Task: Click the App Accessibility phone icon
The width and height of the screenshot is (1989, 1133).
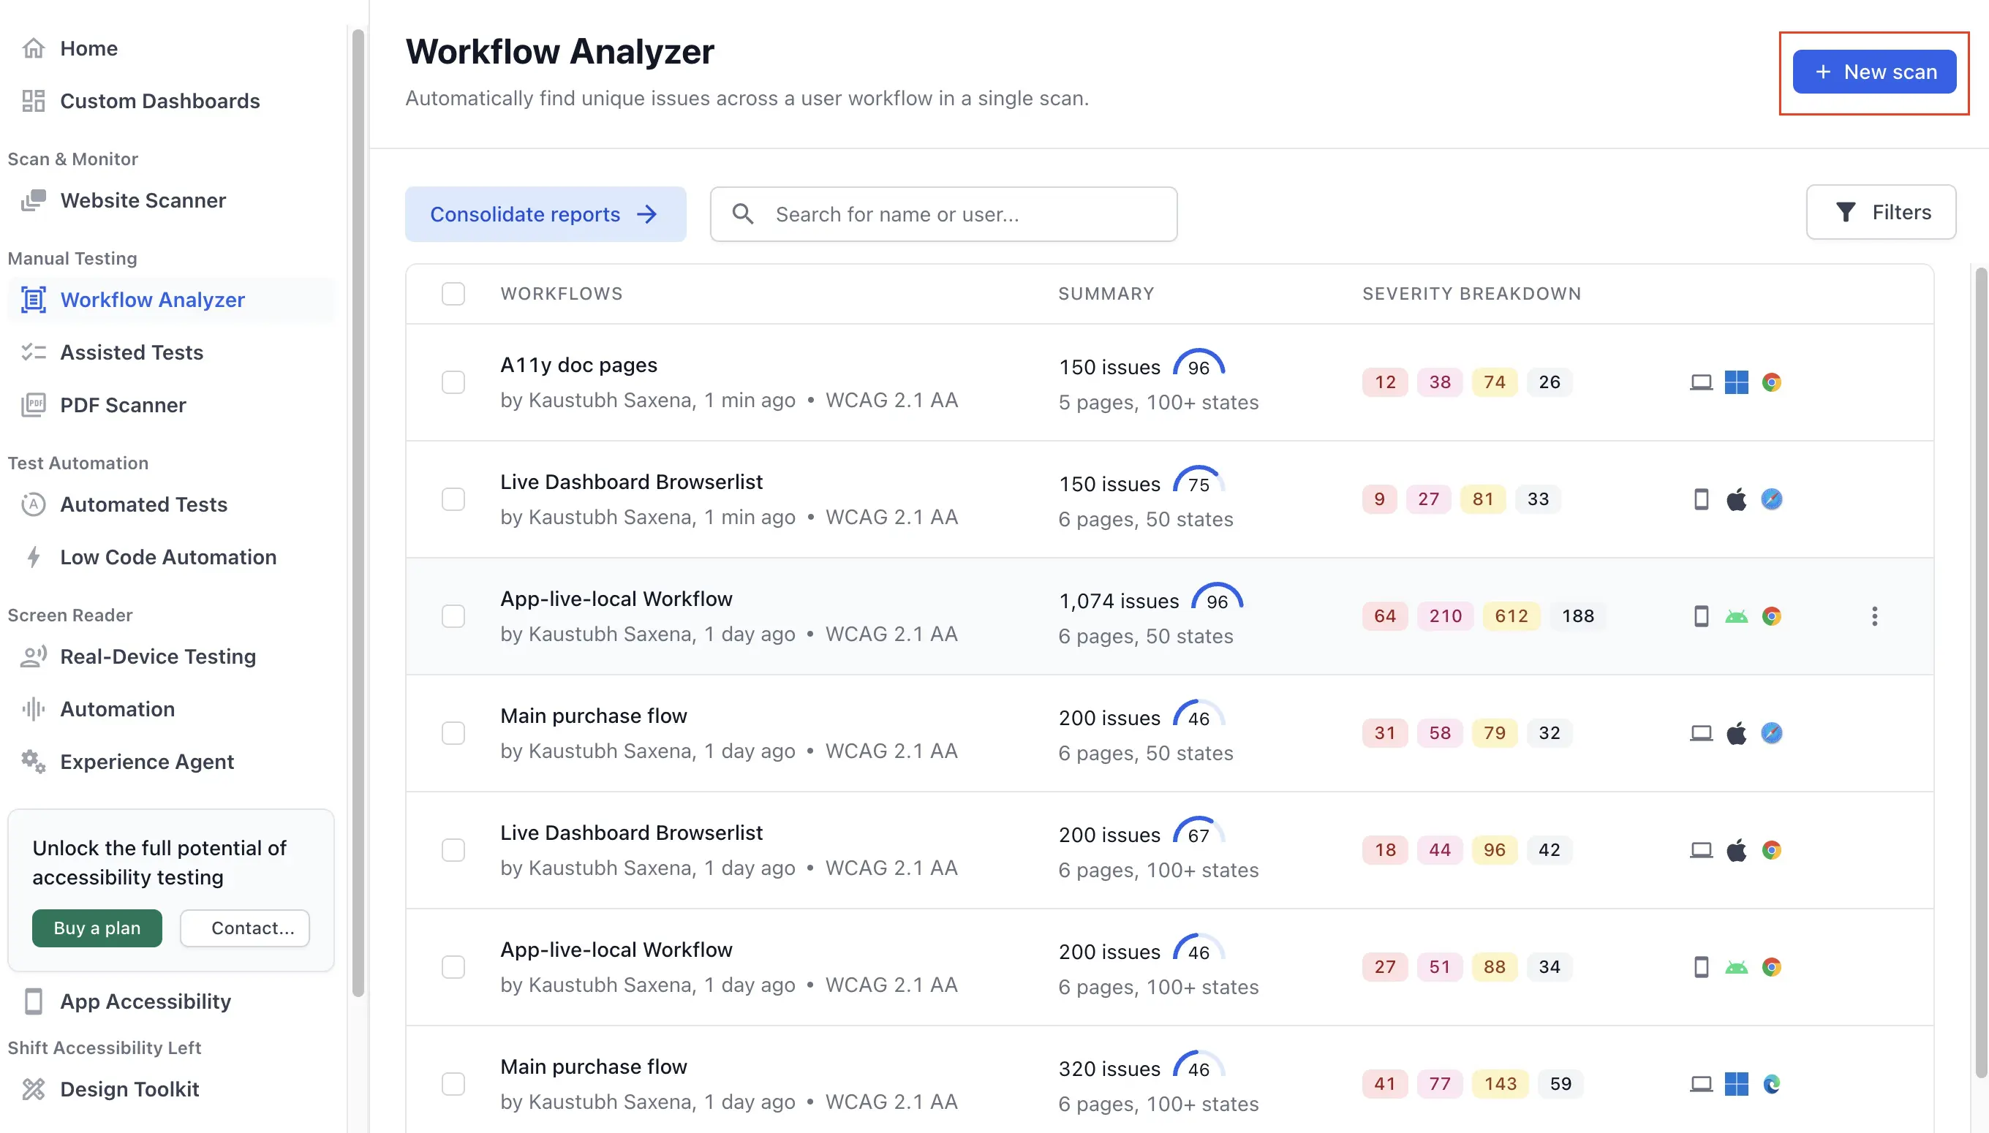Action: [34, 1001]
